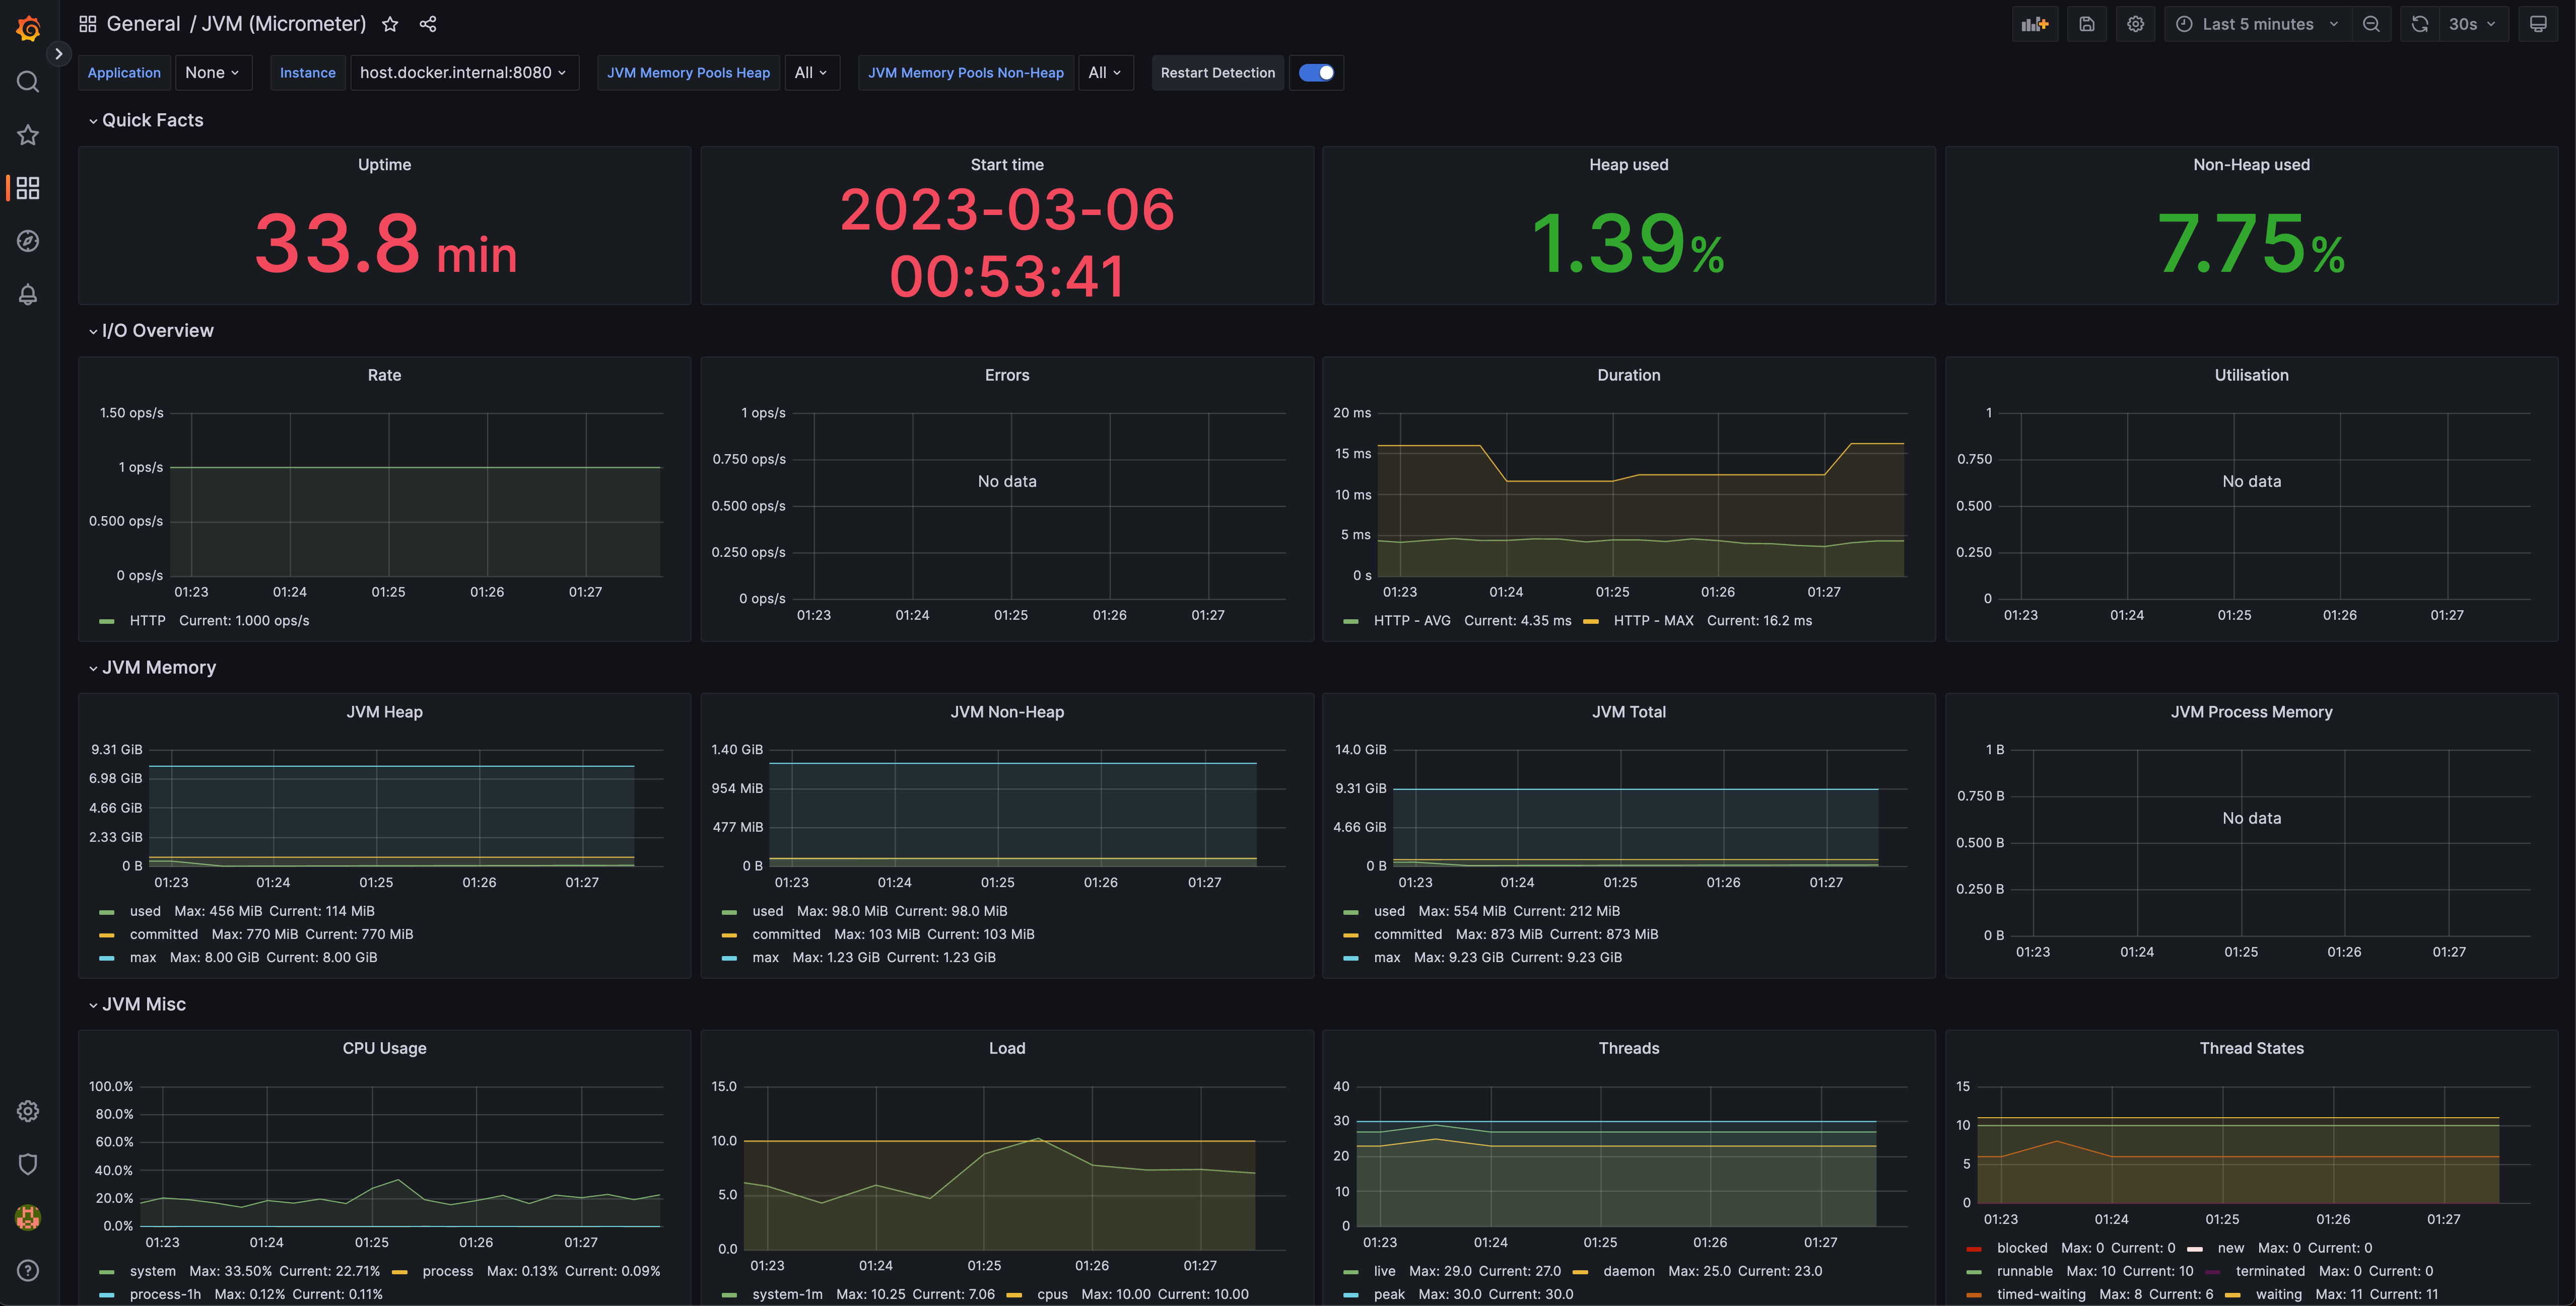Toggle committed series in JVM Heap legend
The height and width of the screenshot is (1306, 2576).
coord(164,934)
